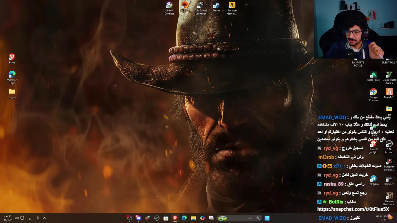Select the Brave browser desktop icon

(x=12, y=59)
